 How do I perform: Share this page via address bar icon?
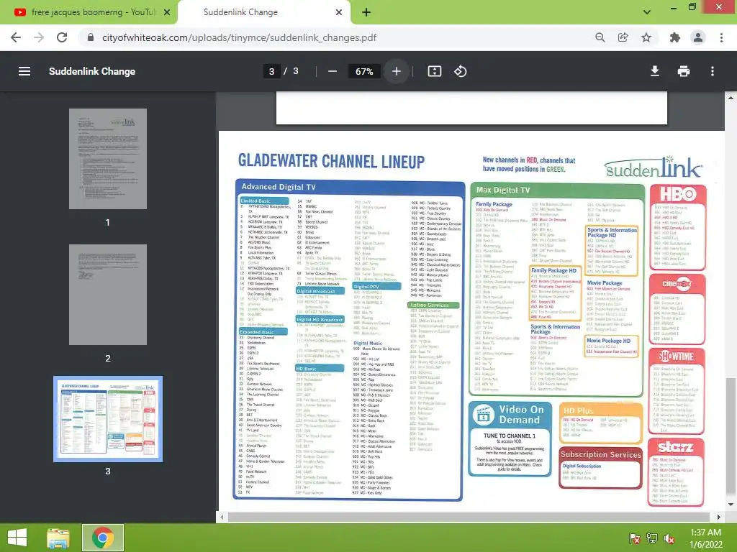(x=623, y=37)
